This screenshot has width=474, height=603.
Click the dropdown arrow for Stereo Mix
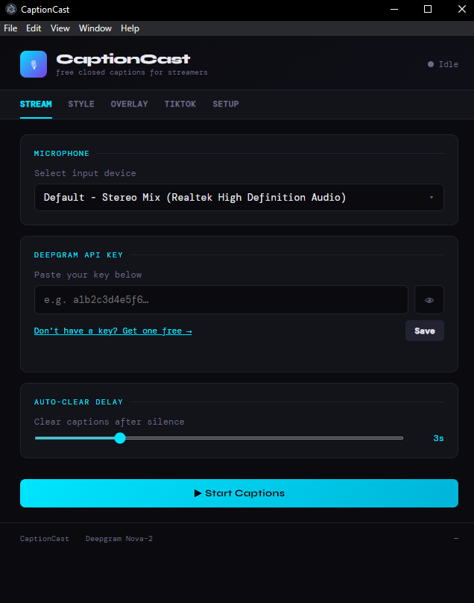(x=432, y=198)
